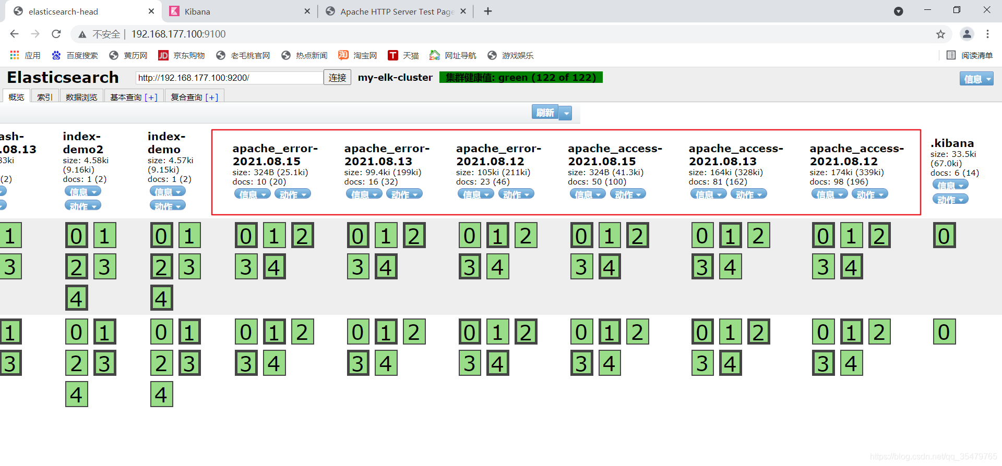Open 信息 dropdown for index-demo2
This screenshot has width=1002, height=466.
coord(83,191)
